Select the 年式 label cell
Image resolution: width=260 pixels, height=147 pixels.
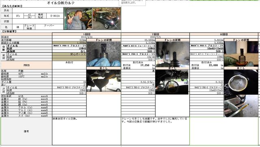click(x=6, y=16)
